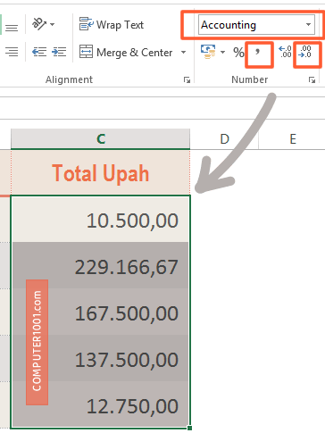This screenshot has width=325, height=433.
Task: Apply middle vertical alignment
Action: [x=12, y=28]
